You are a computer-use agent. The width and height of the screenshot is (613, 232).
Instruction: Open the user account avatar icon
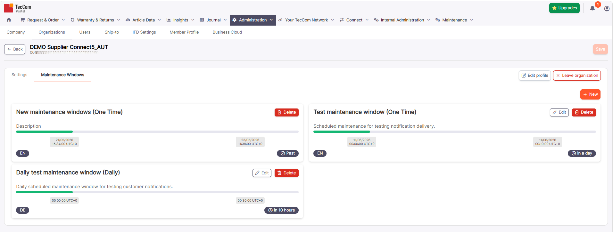(607, 9)
